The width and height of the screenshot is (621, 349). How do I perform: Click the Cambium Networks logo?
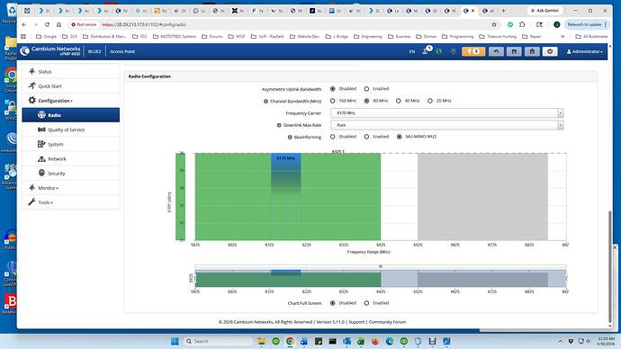point(50,51)
